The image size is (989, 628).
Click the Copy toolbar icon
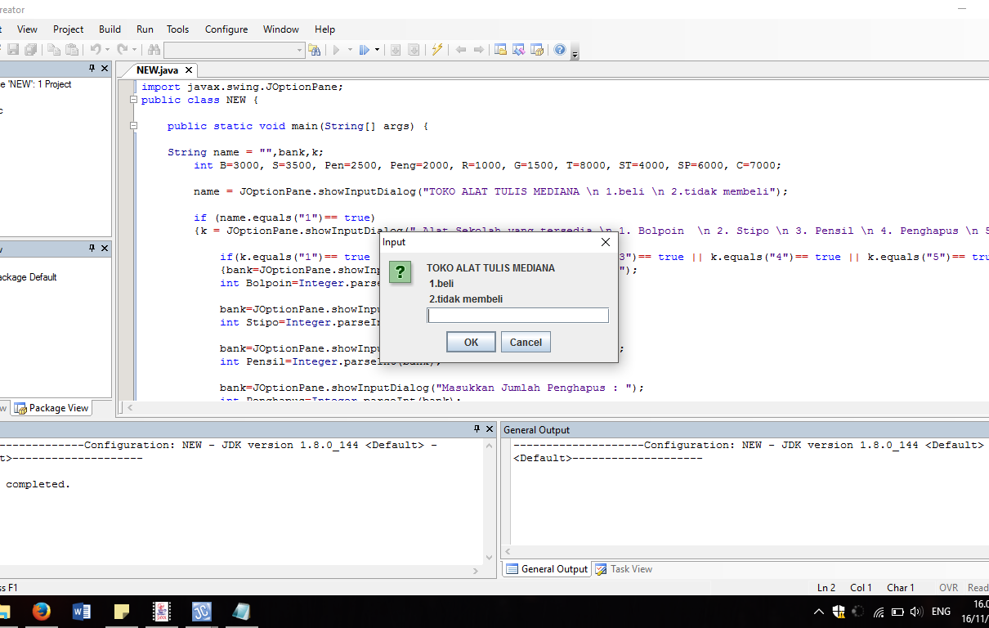pyautogui.click(x=54, y=50)
